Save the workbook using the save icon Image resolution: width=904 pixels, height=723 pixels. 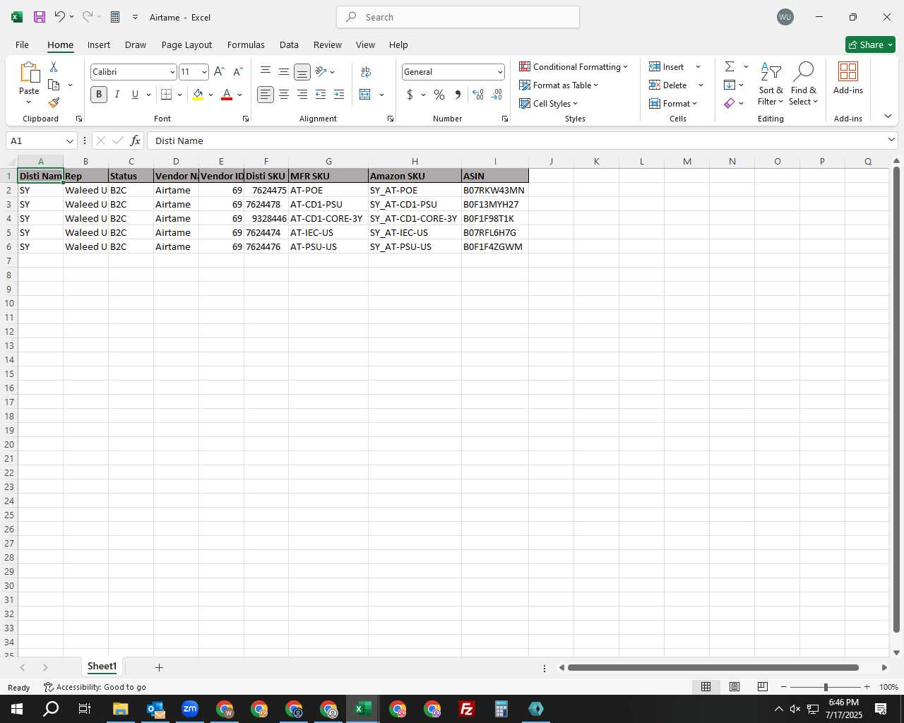(x=40, y=17)
